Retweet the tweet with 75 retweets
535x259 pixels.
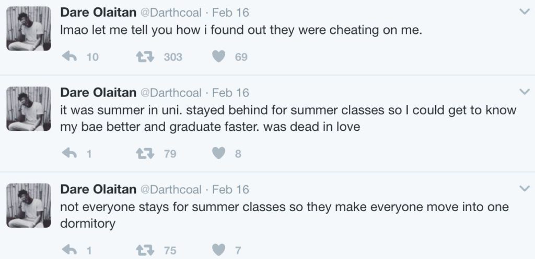144,251
